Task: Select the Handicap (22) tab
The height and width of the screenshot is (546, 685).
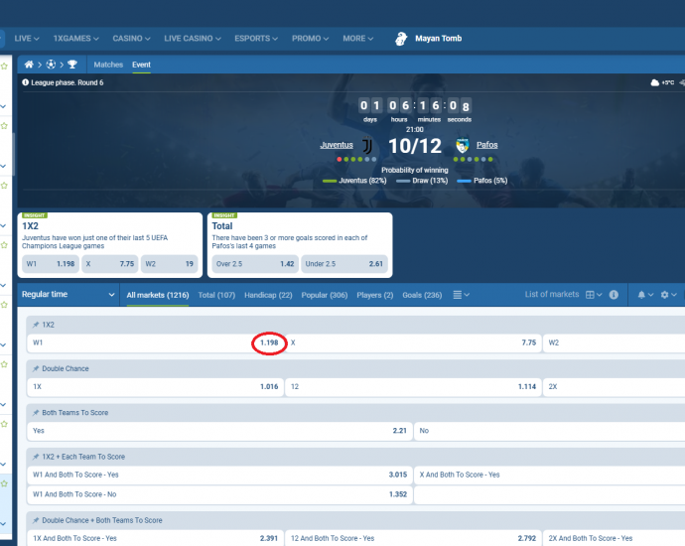Action: [269, 295]
